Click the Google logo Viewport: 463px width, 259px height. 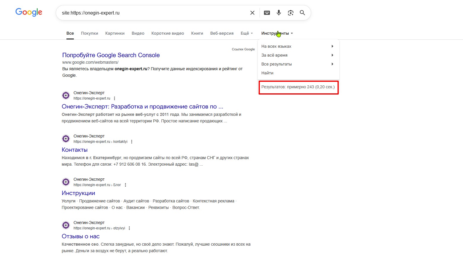29,12
